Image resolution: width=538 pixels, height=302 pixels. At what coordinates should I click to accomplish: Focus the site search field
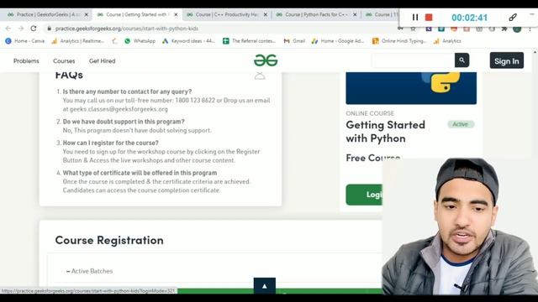point(413,60)
